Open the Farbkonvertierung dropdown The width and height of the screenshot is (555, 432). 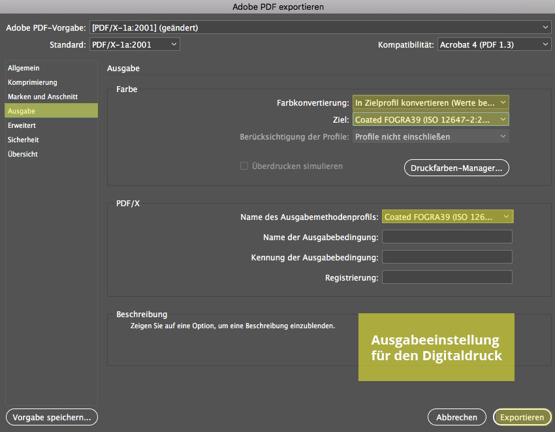click(431, 102)
